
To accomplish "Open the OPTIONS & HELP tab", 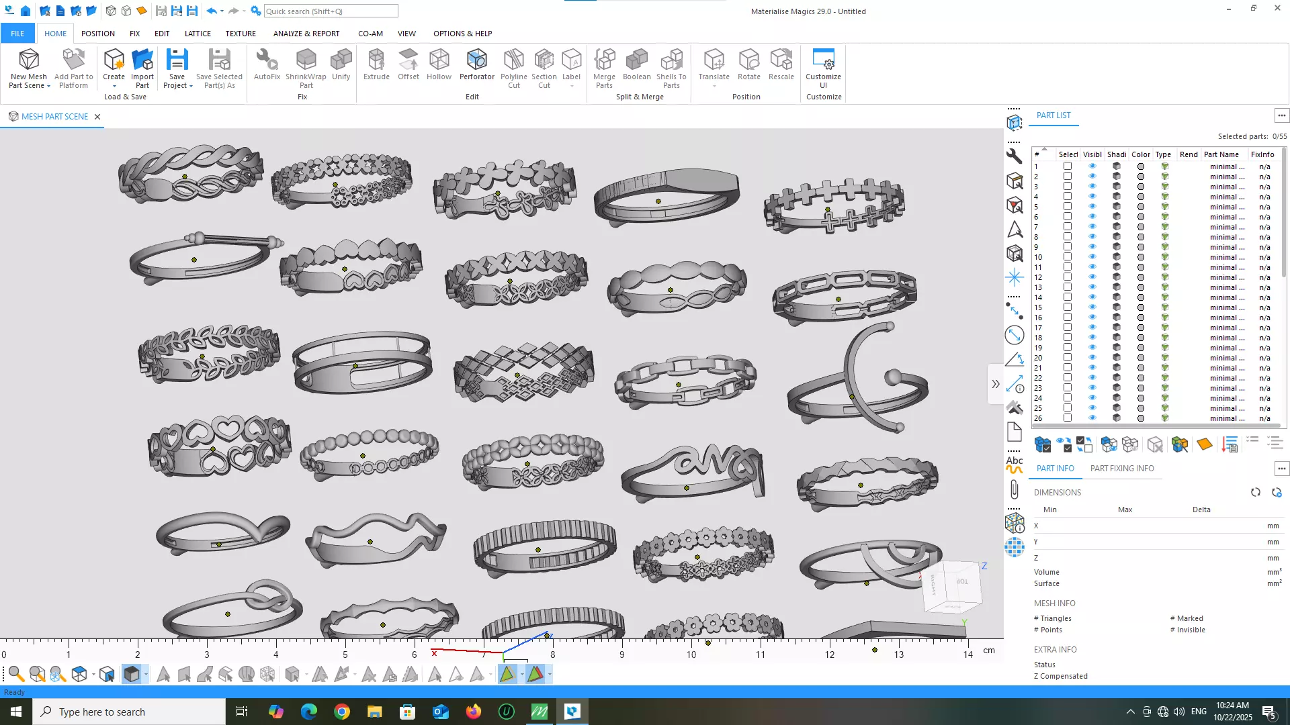I will [x=462, y=33].
